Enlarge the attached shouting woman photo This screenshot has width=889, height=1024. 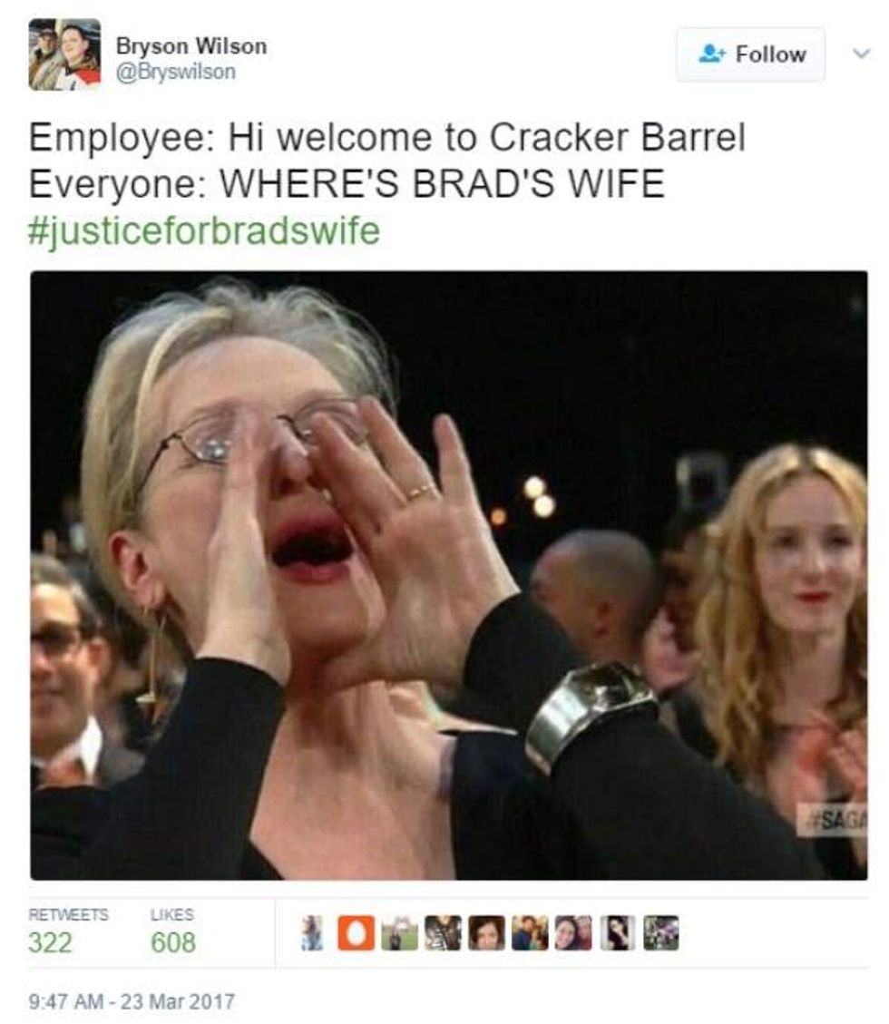(x=449, y=575)
